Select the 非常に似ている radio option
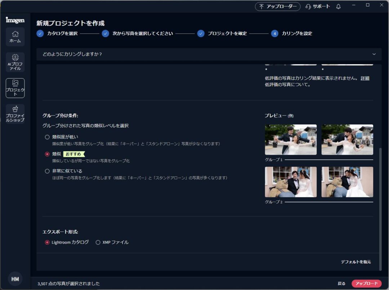The width and height of the screenshot is (389, 290). (x=47, y=171)
